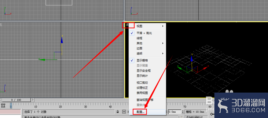Click 选择了 1 个 对象 status text
This screenshot has width=268, height=118.
coord(36,112)
